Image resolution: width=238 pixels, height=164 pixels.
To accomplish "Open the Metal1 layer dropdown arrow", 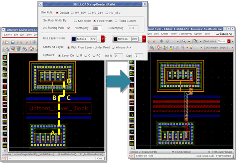I will pyautogui.click(x=103, y=39).
